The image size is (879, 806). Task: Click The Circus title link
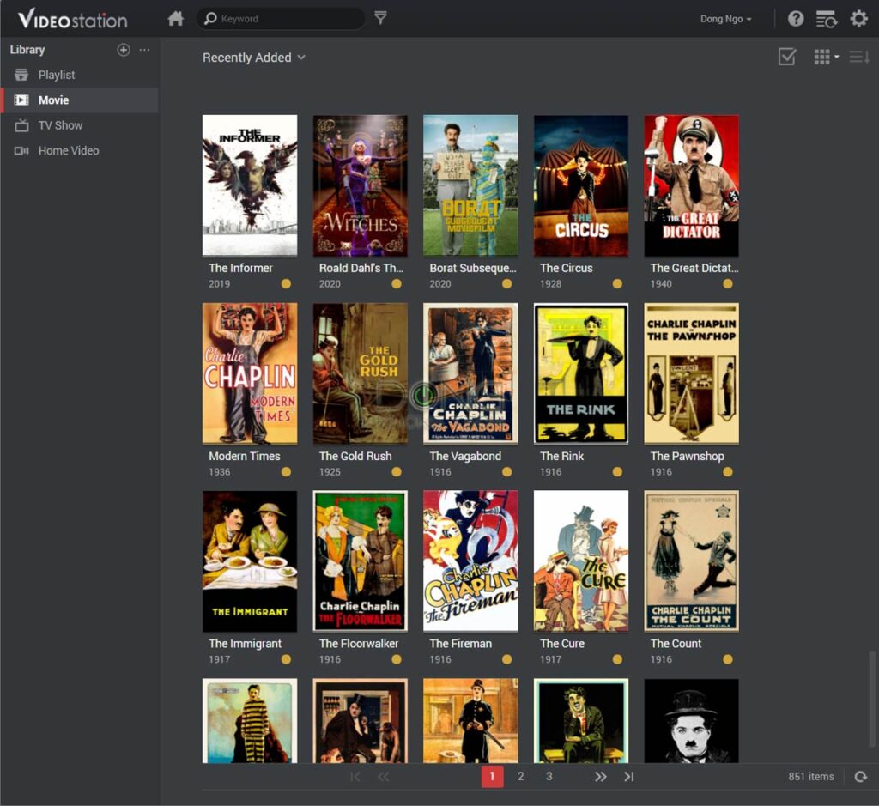coord(567,268)
